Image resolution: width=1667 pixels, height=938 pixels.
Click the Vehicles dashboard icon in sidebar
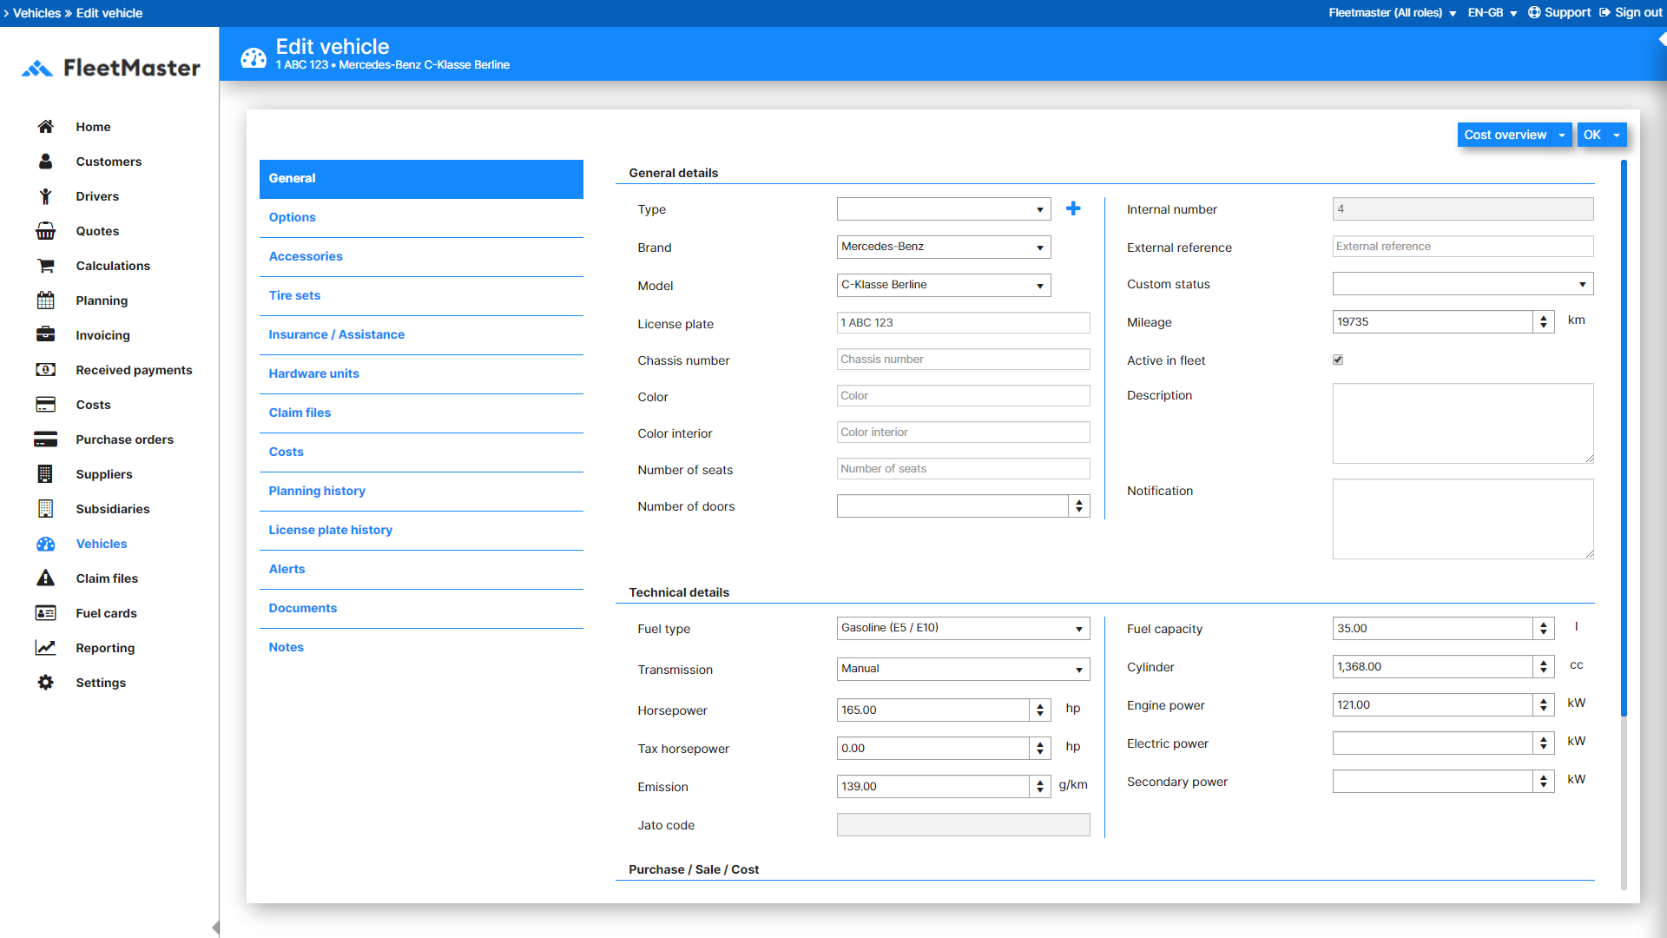tap(46, 544)
